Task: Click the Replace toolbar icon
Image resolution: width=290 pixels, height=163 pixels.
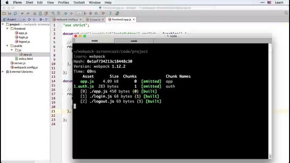Action: coord(58,13)
